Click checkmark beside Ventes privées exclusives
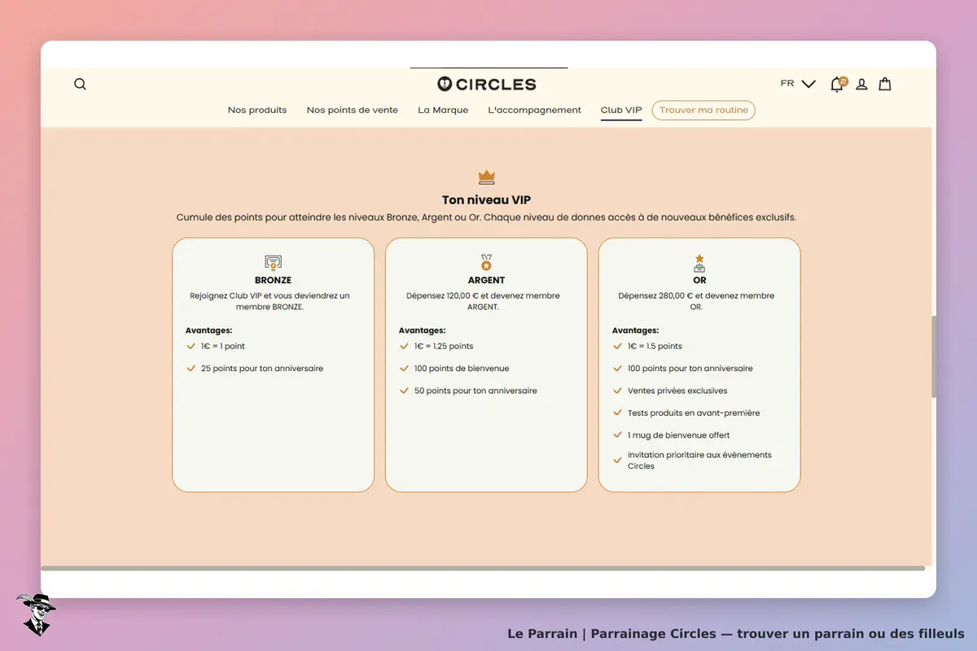Viewport: 977px width, 651px height. click(618, 391)
